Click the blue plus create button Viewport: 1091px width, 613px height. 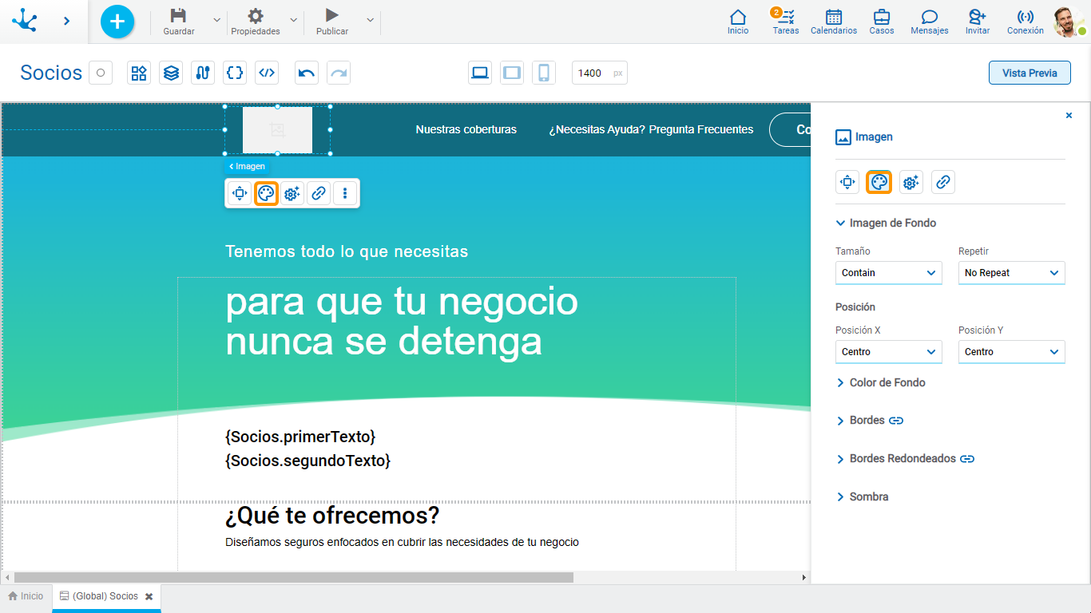click(x=117, y=21)
